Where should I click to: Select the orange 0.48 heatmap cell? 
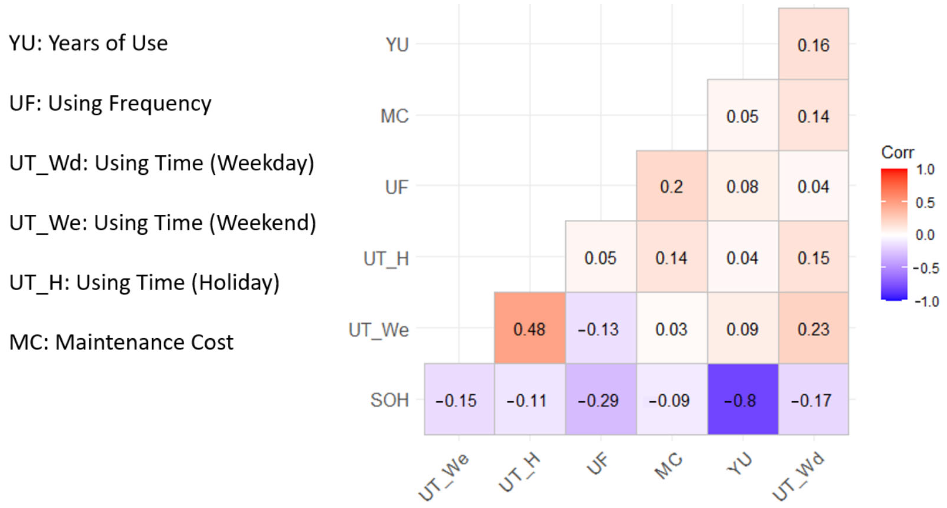(529, 328)
